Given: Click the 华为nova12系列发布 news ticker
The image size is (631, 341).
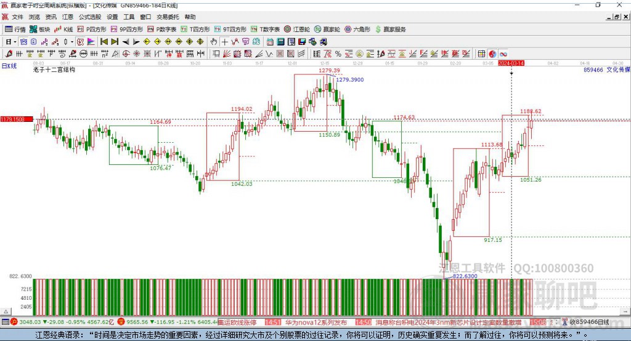Looking at the screenshot, I should 316,323.
